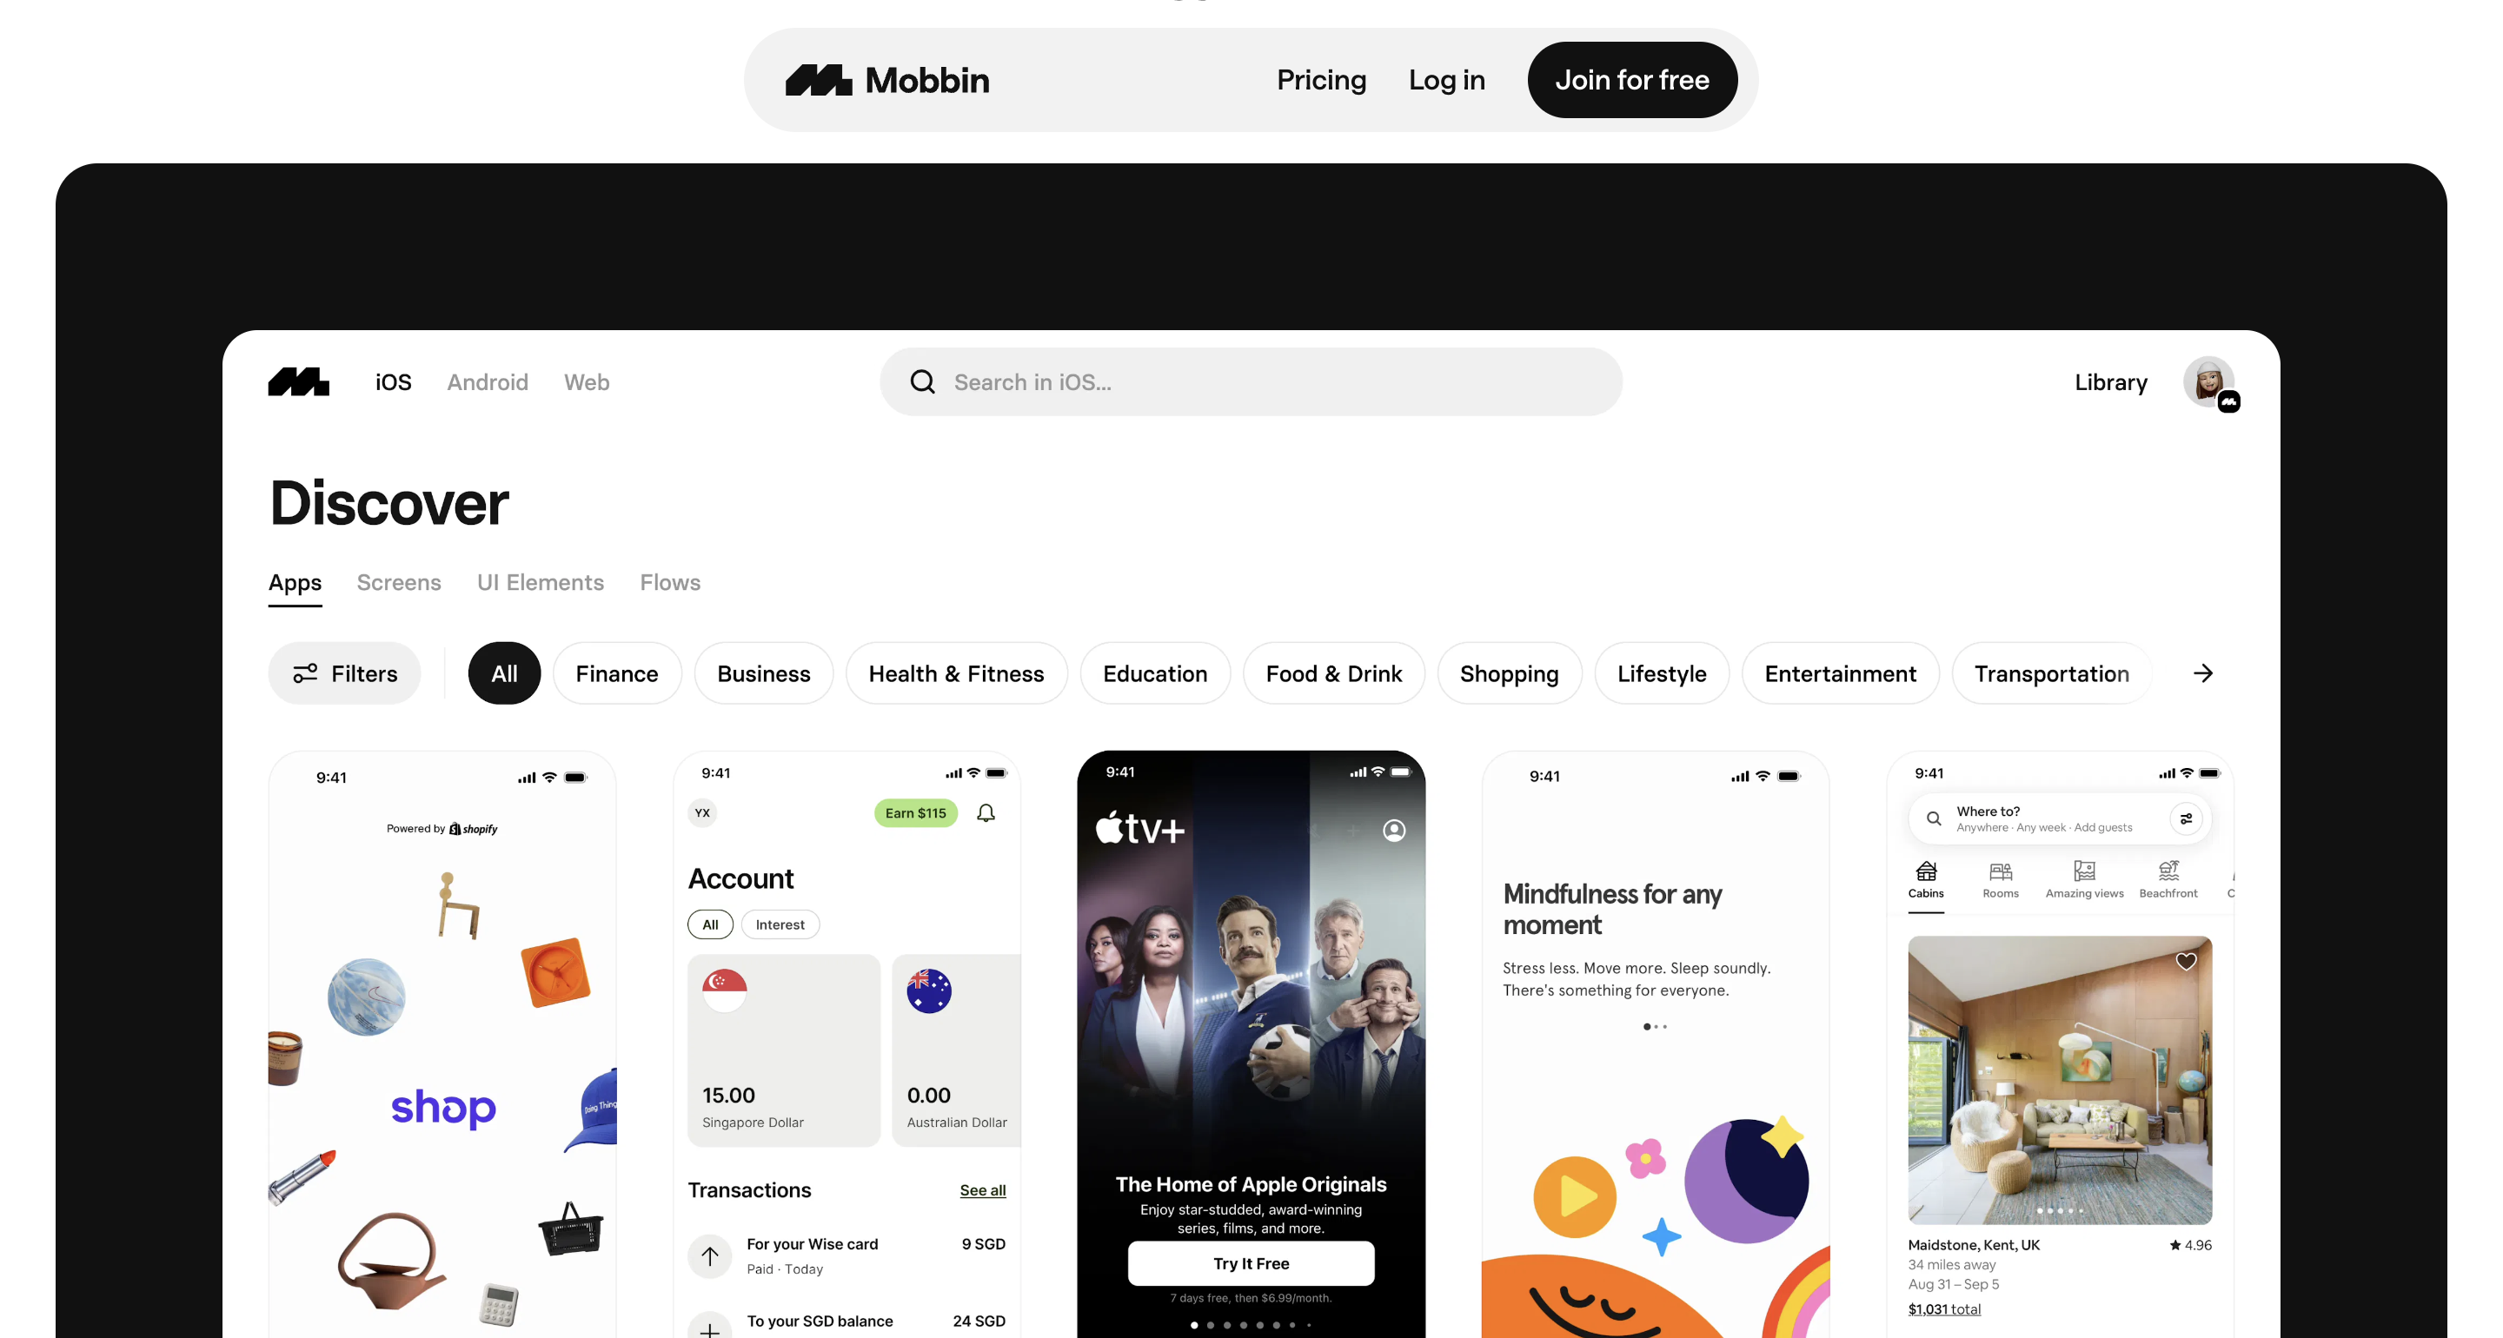Image resolution: width=2503 pixels, height=1338 pixels.
Task: Switch to the Android platform tab
Action: point(487,382)
